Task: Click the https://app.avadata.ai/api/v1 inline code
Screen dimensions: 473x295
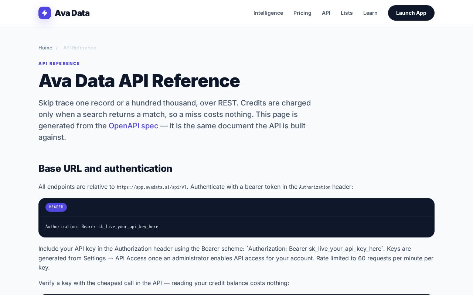Action: pos(152,187)
